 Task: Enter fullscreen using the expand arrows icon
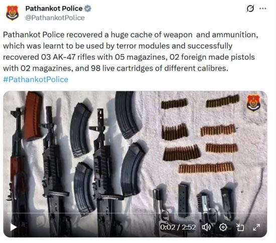click(256, 227)
